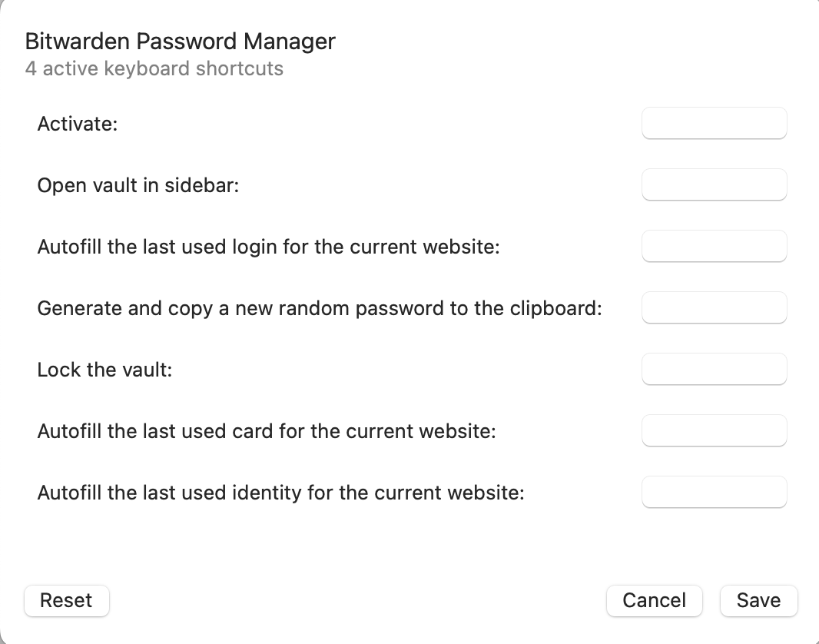Click the "Open vault in sidebar:" label
This screenshot has width=819, height=644.
click(x=138, y=185)
